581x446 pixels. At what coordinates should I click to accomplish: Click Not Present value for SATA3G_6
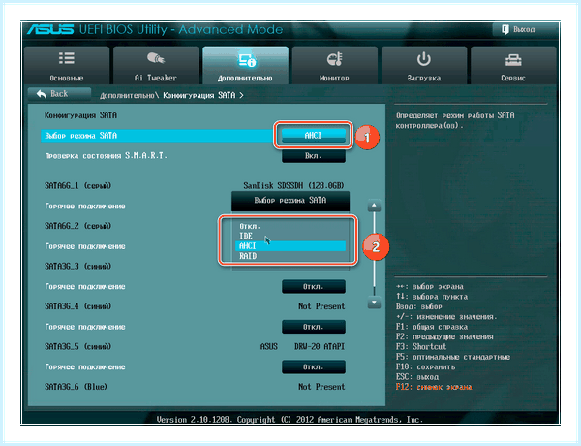tap(321, 387)
